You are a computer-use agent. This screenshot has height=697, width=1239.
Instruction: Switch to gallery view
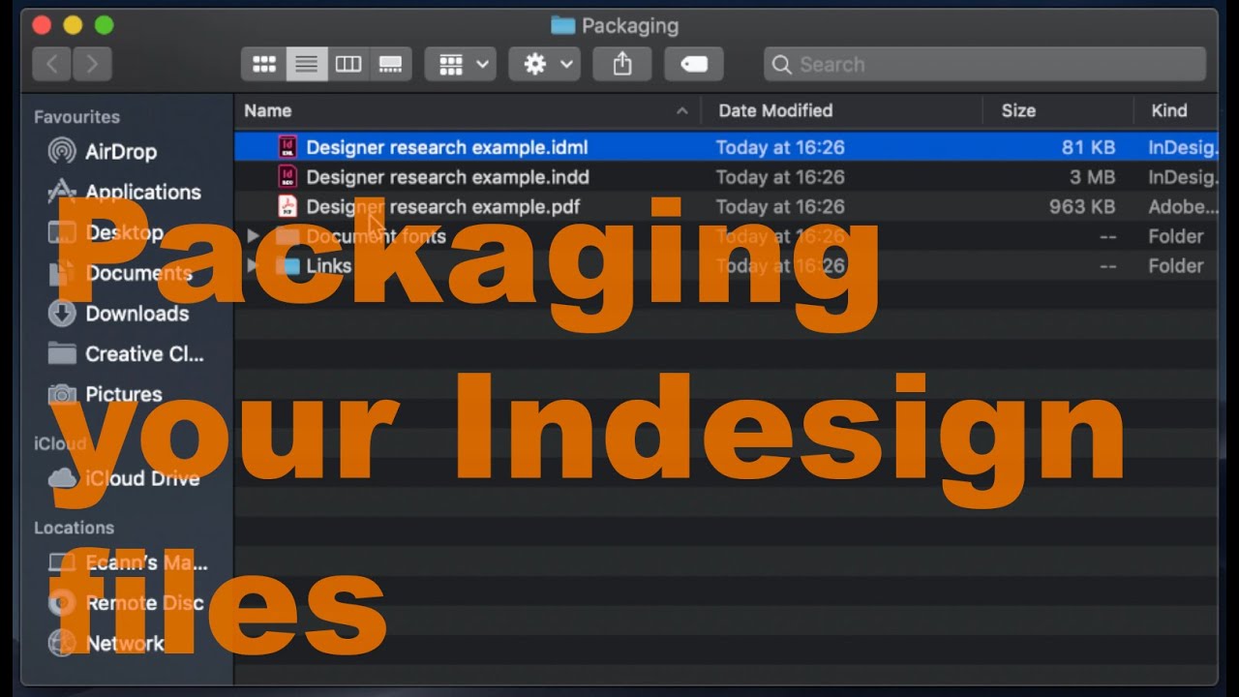[x=390, y=64]
